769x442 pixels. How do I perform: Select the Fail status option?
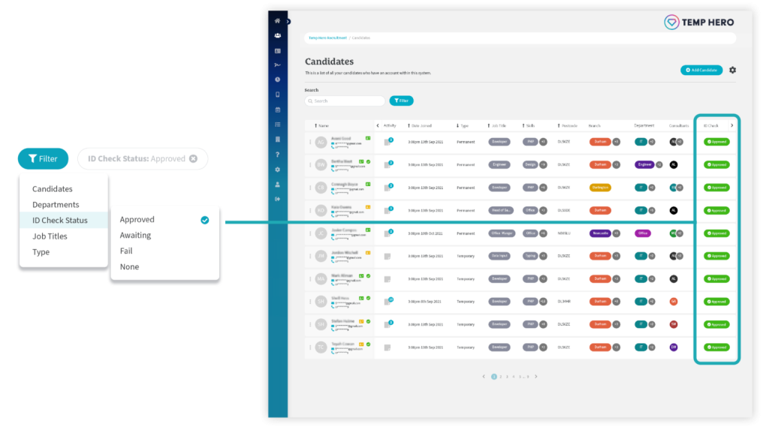click(x=126, y=251)
